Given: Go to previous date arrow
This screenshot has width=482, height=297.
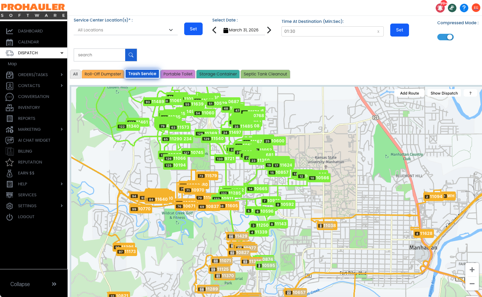Looking at the screenshot, I should [214, 30].
